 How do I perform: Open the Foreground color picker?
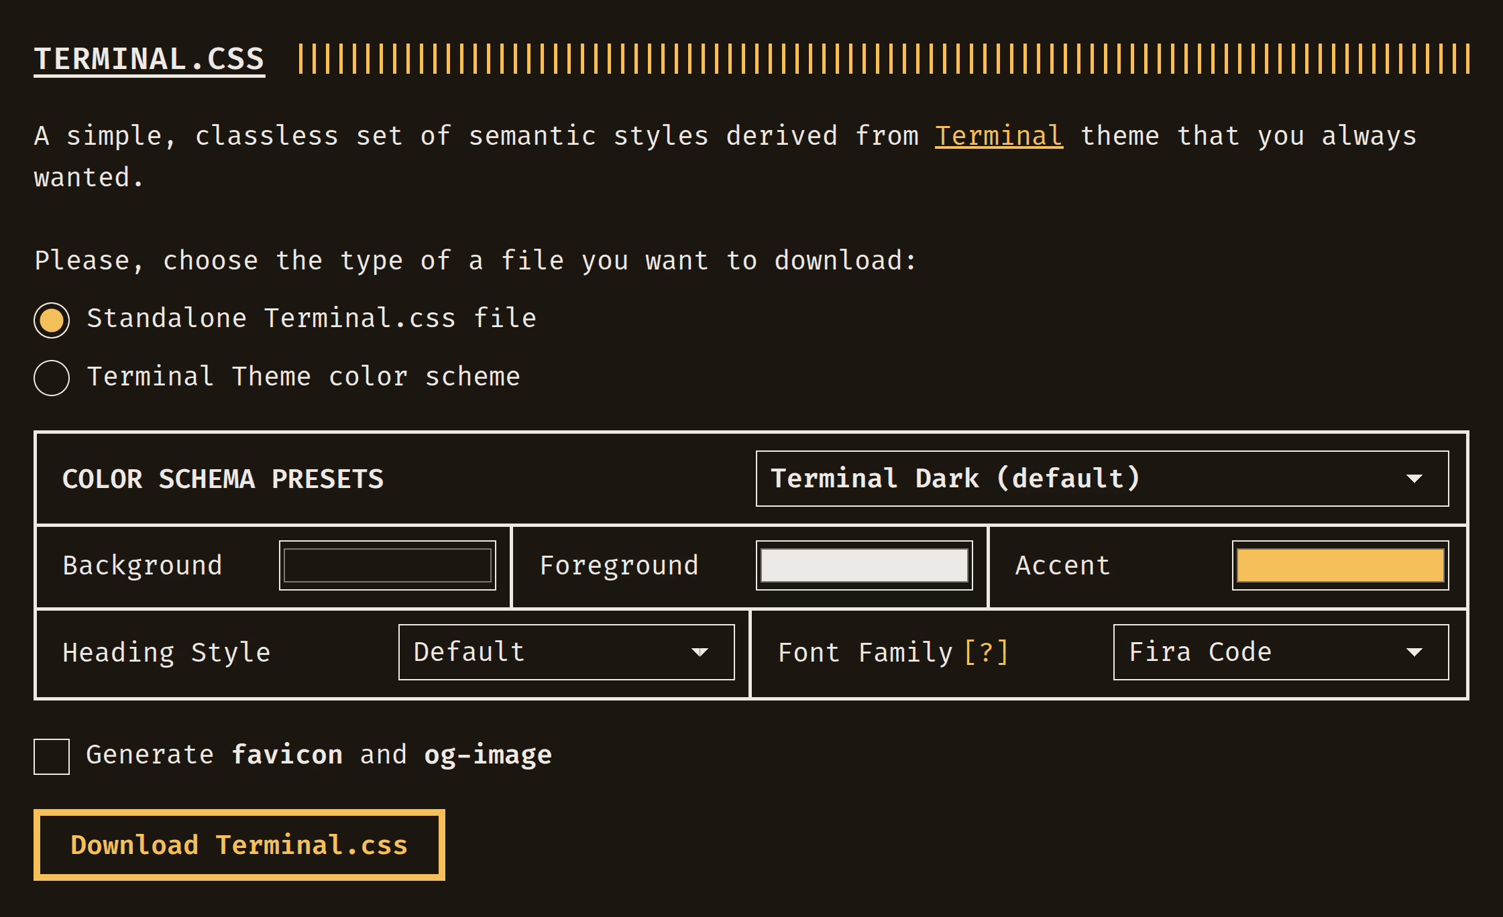coord(864,565)
